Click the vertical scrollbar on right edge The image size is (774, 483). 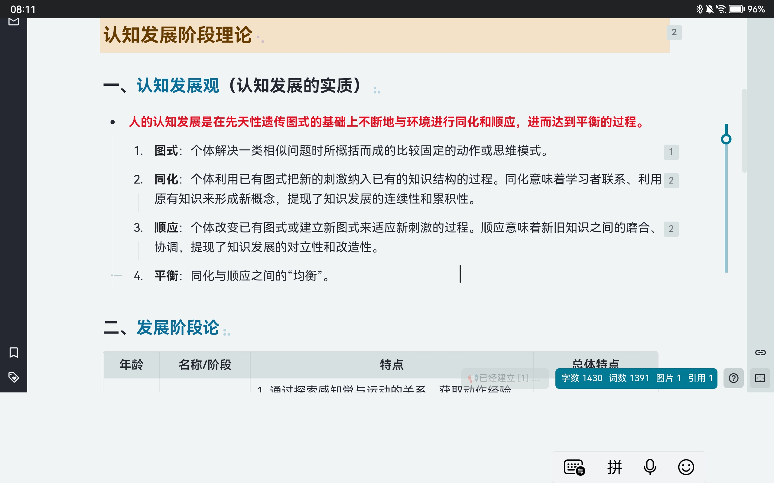point(744,131)
